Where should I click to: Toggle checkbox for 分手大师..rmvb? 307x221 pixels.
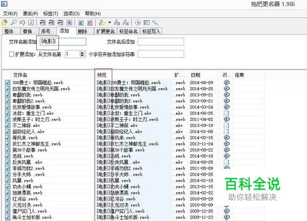7,174
